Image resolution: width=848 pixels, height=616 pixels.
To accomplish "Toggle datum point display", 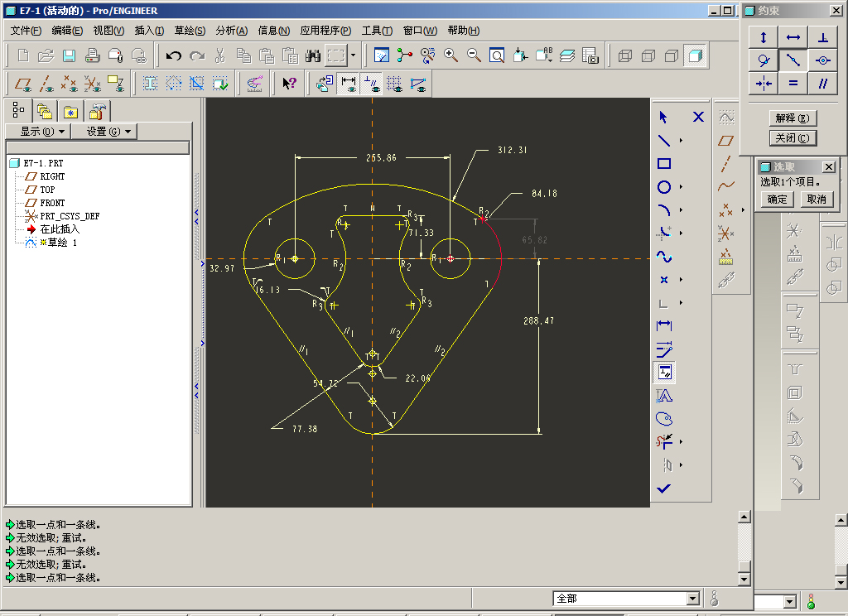I will pyautogui.click(x=70, y=84).
